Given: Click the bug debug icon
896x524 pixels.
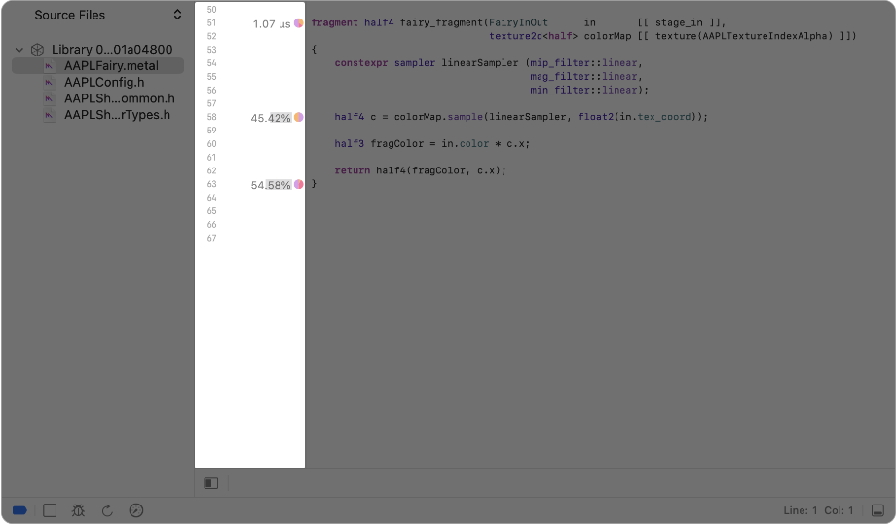Looking at the screenshot, I should [78, 510].
